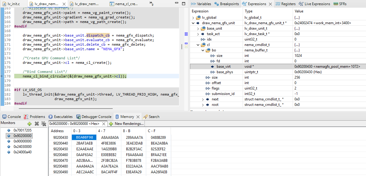366x176 pixels.
Task: Click the breakpoint marker at line 178
Action: pos(2,76)
